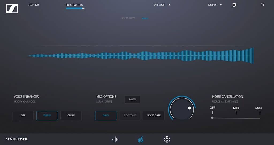The image size is (274, 145).
Task: Expand the VOLUME dropdown
Action: click(162, 5)
